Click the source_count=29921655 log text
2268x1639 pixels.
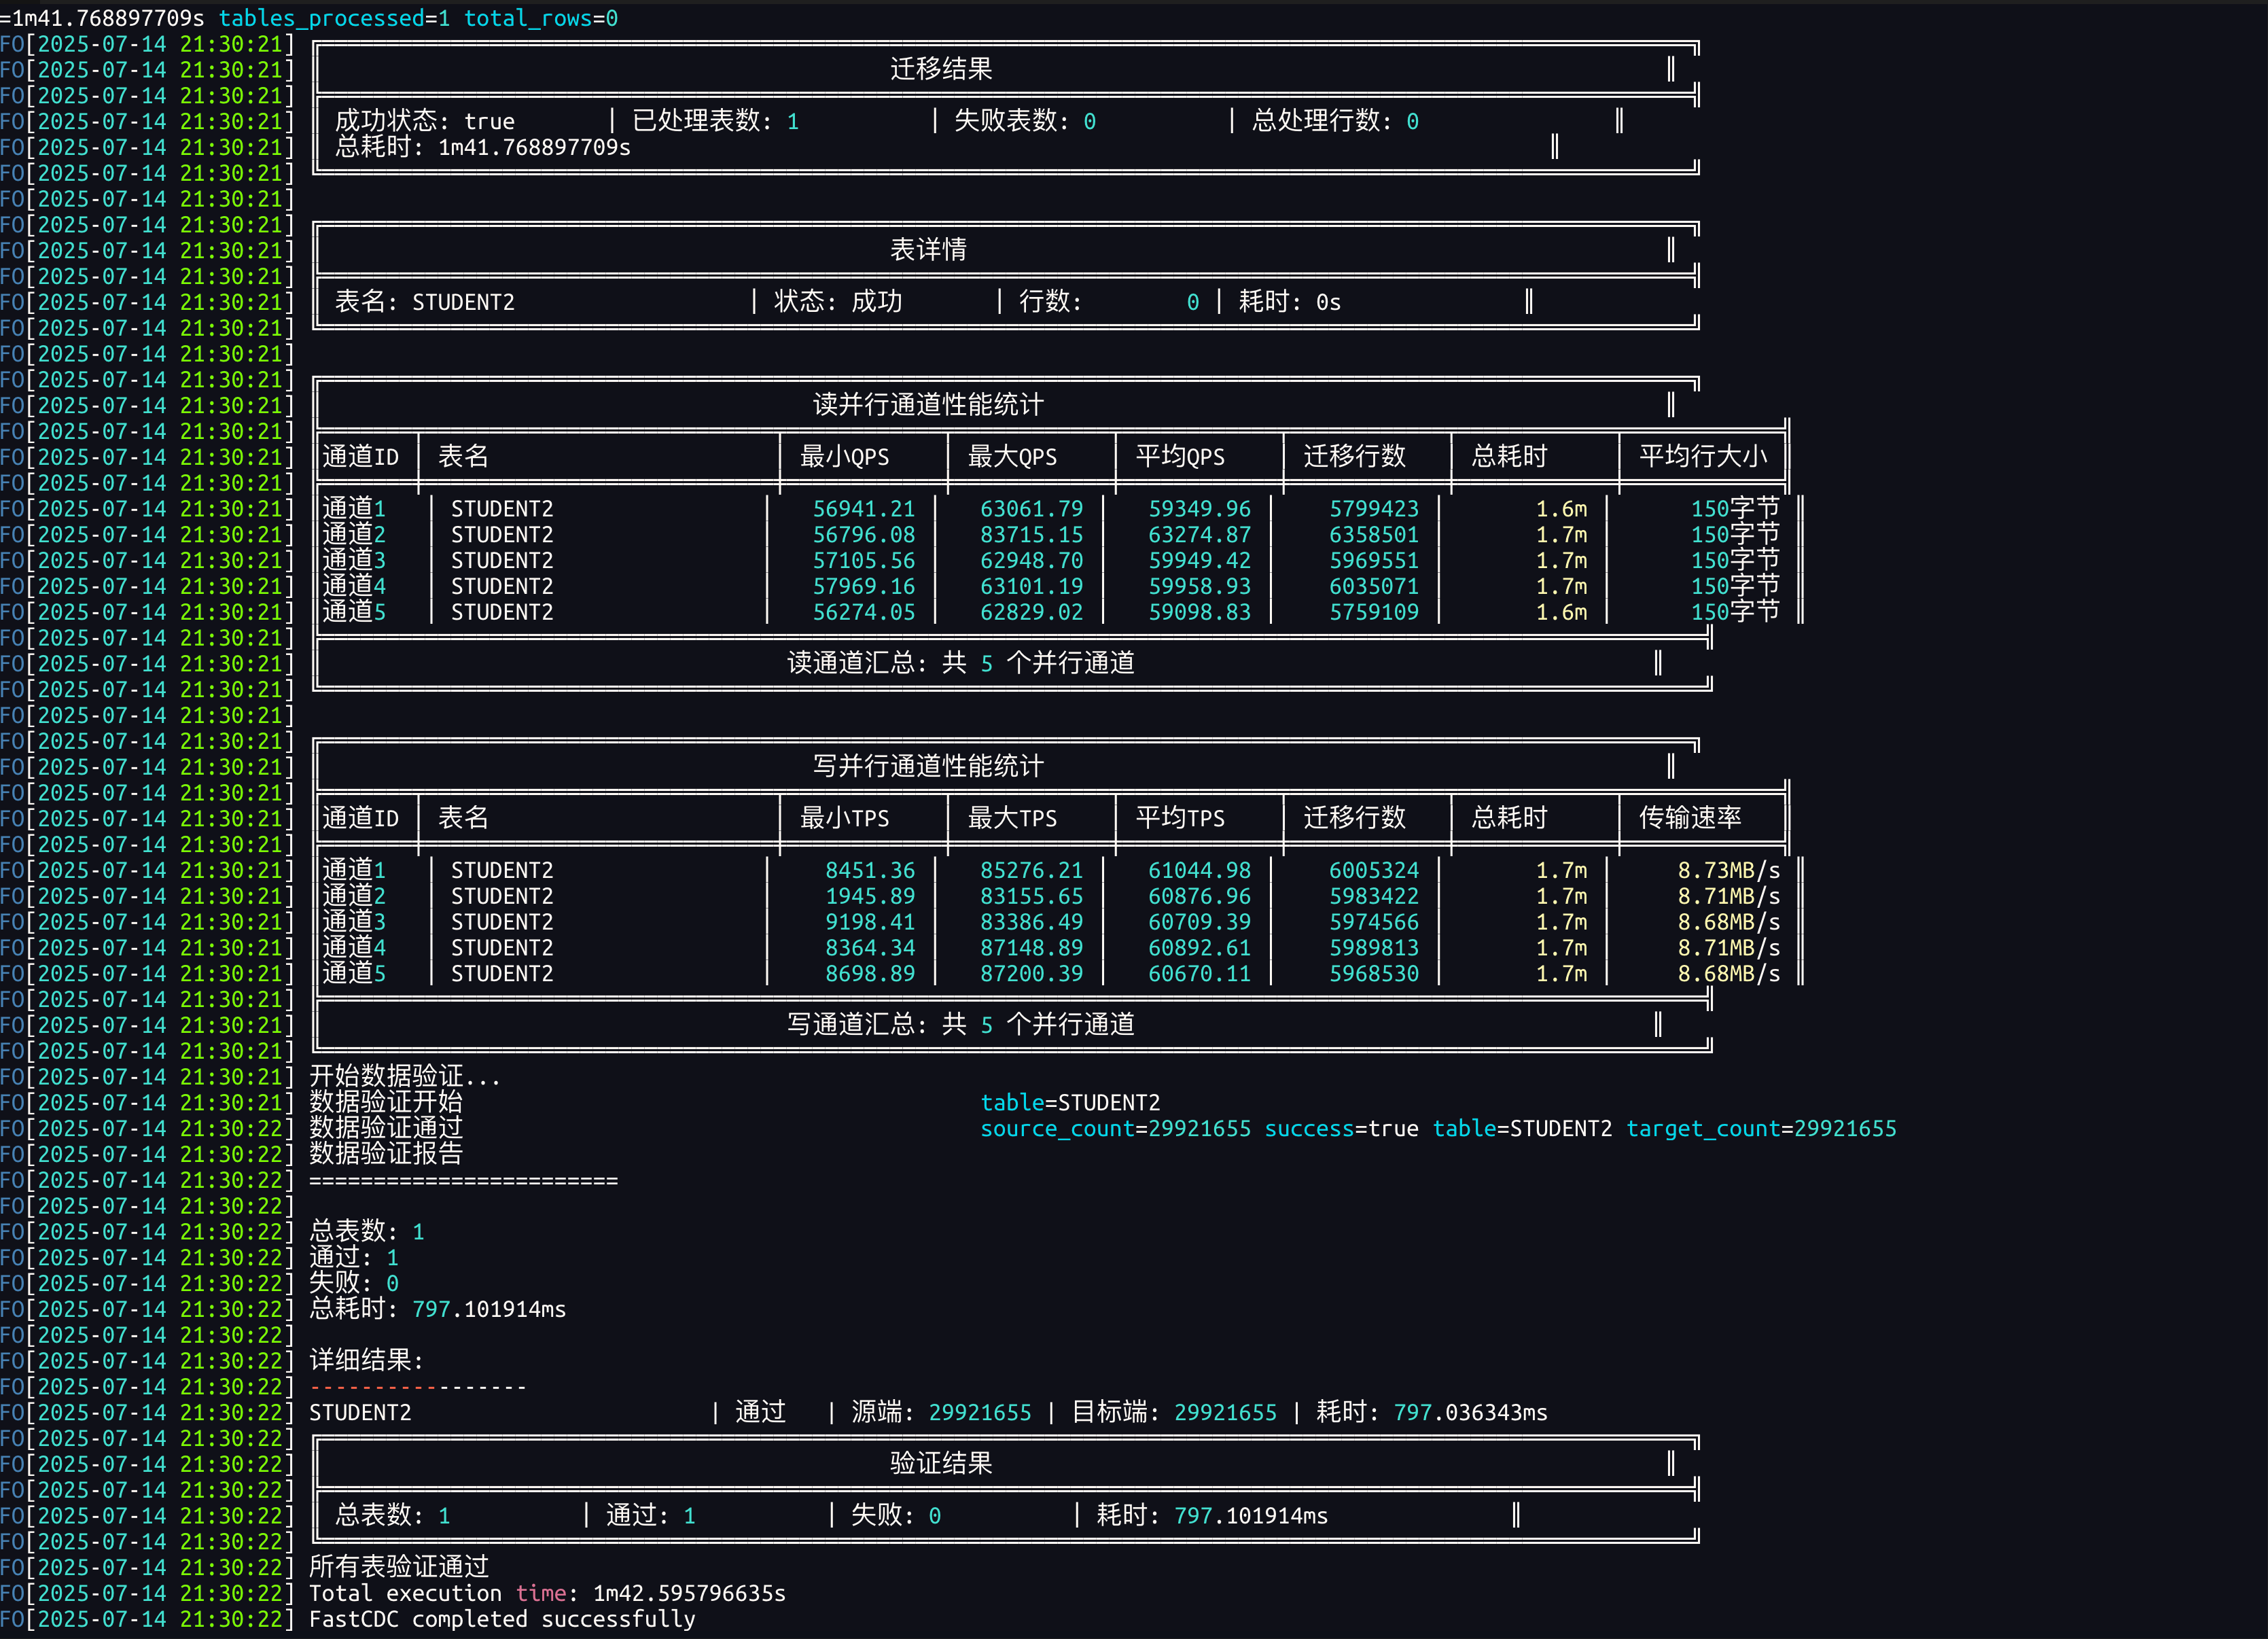pyautogui.click(x=1115, y=1129)
